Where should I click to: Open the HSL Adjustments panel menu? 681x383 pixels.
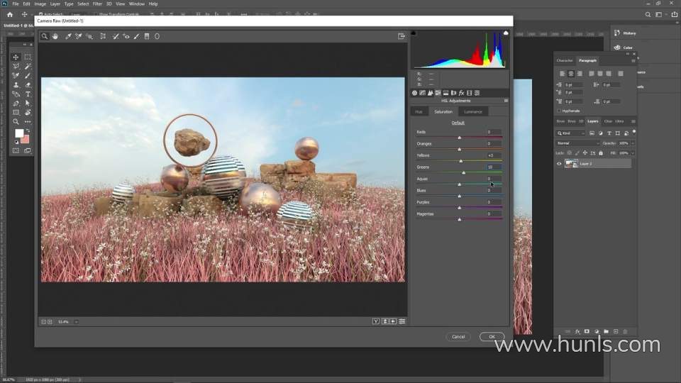click(506, 101)
